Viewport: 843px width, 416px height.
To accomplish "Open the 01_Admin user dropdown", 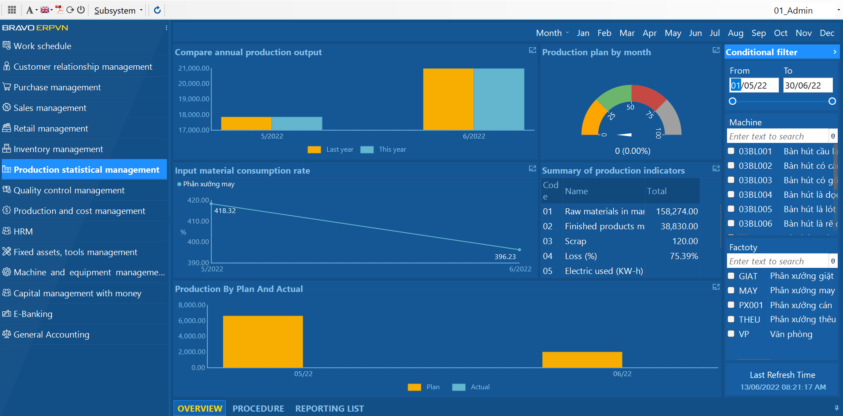I will (x=806, y=10).
